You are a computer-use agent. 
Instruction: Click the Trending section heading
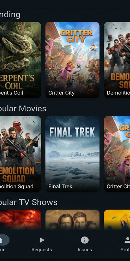(10, 15)
